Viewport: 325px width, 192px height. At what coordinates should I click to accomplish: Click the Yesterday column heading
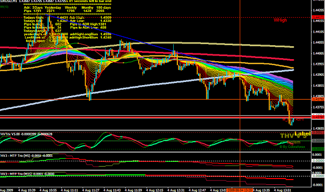tap(53, 8)
